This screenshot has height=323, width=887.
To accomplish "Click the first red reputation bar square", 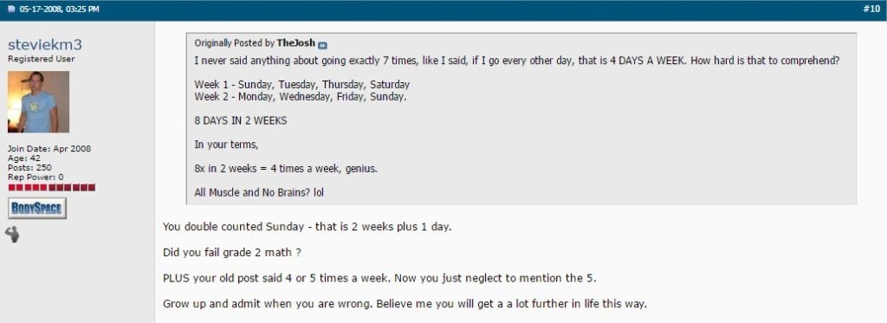I will [11, 187].
